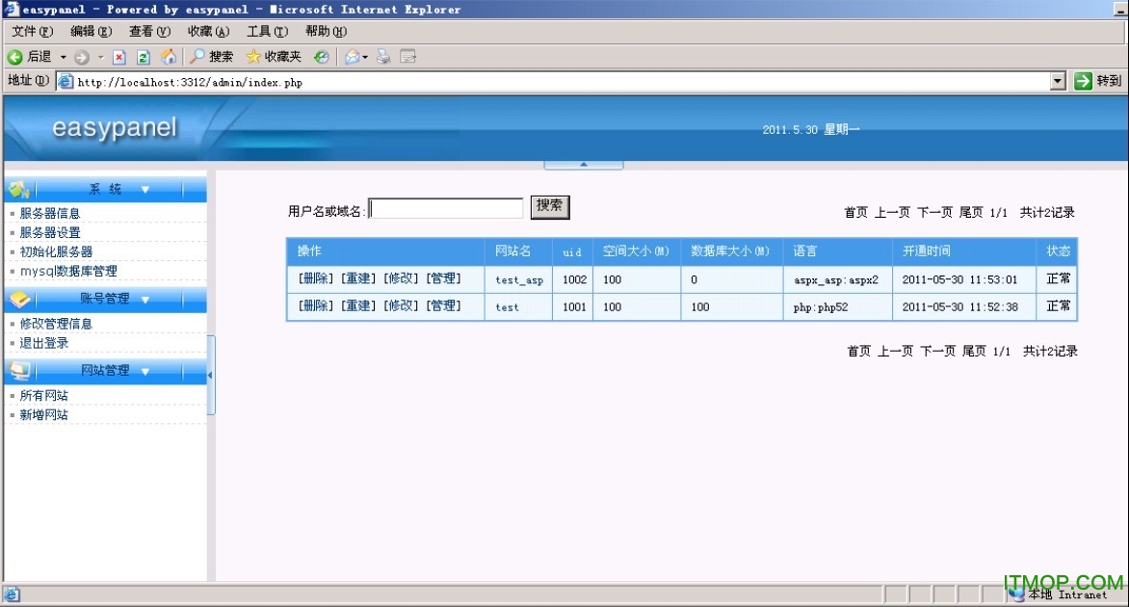Select the Home icon in the browser toolbar
This screenshot has height=607, width=1129.
(x=170, y=57)
